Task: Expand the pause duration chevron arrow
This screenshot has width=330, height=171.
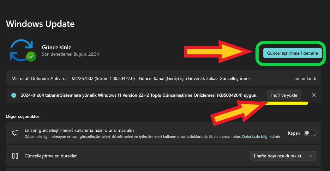Action: [x=311, y=156]
